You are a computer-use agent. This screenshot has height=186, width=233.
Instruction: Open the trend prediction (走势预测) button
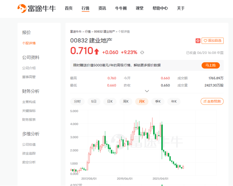pos(212,101)
